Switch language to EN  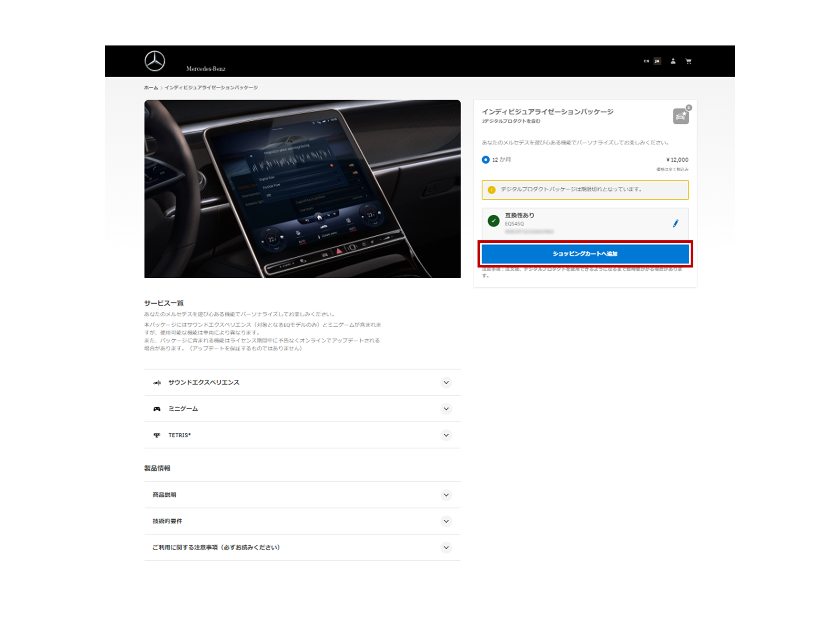tap(646, 61)
